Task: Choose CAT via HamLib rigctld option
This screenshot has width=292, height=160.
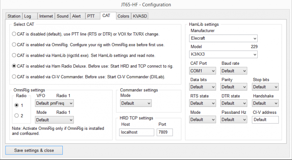Action: point(14,55)
